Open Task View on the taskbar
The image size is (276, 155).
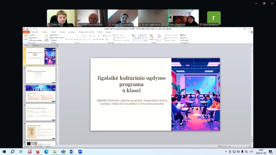point(21,151)
